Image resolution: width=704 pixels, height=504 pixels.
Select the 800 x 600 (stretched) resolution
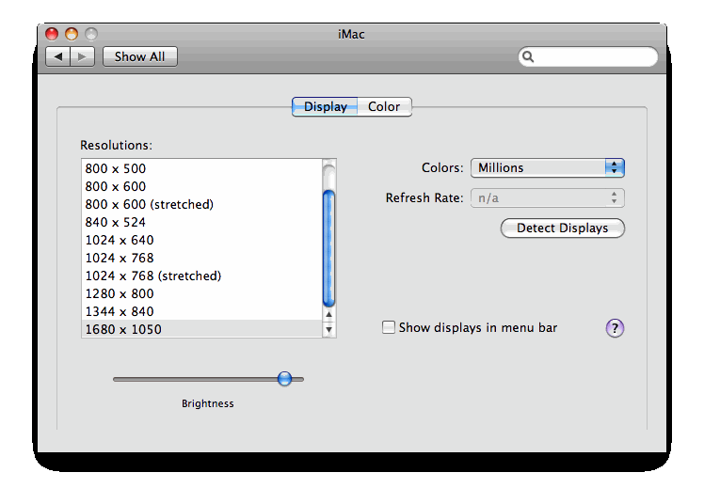point(202,204)
